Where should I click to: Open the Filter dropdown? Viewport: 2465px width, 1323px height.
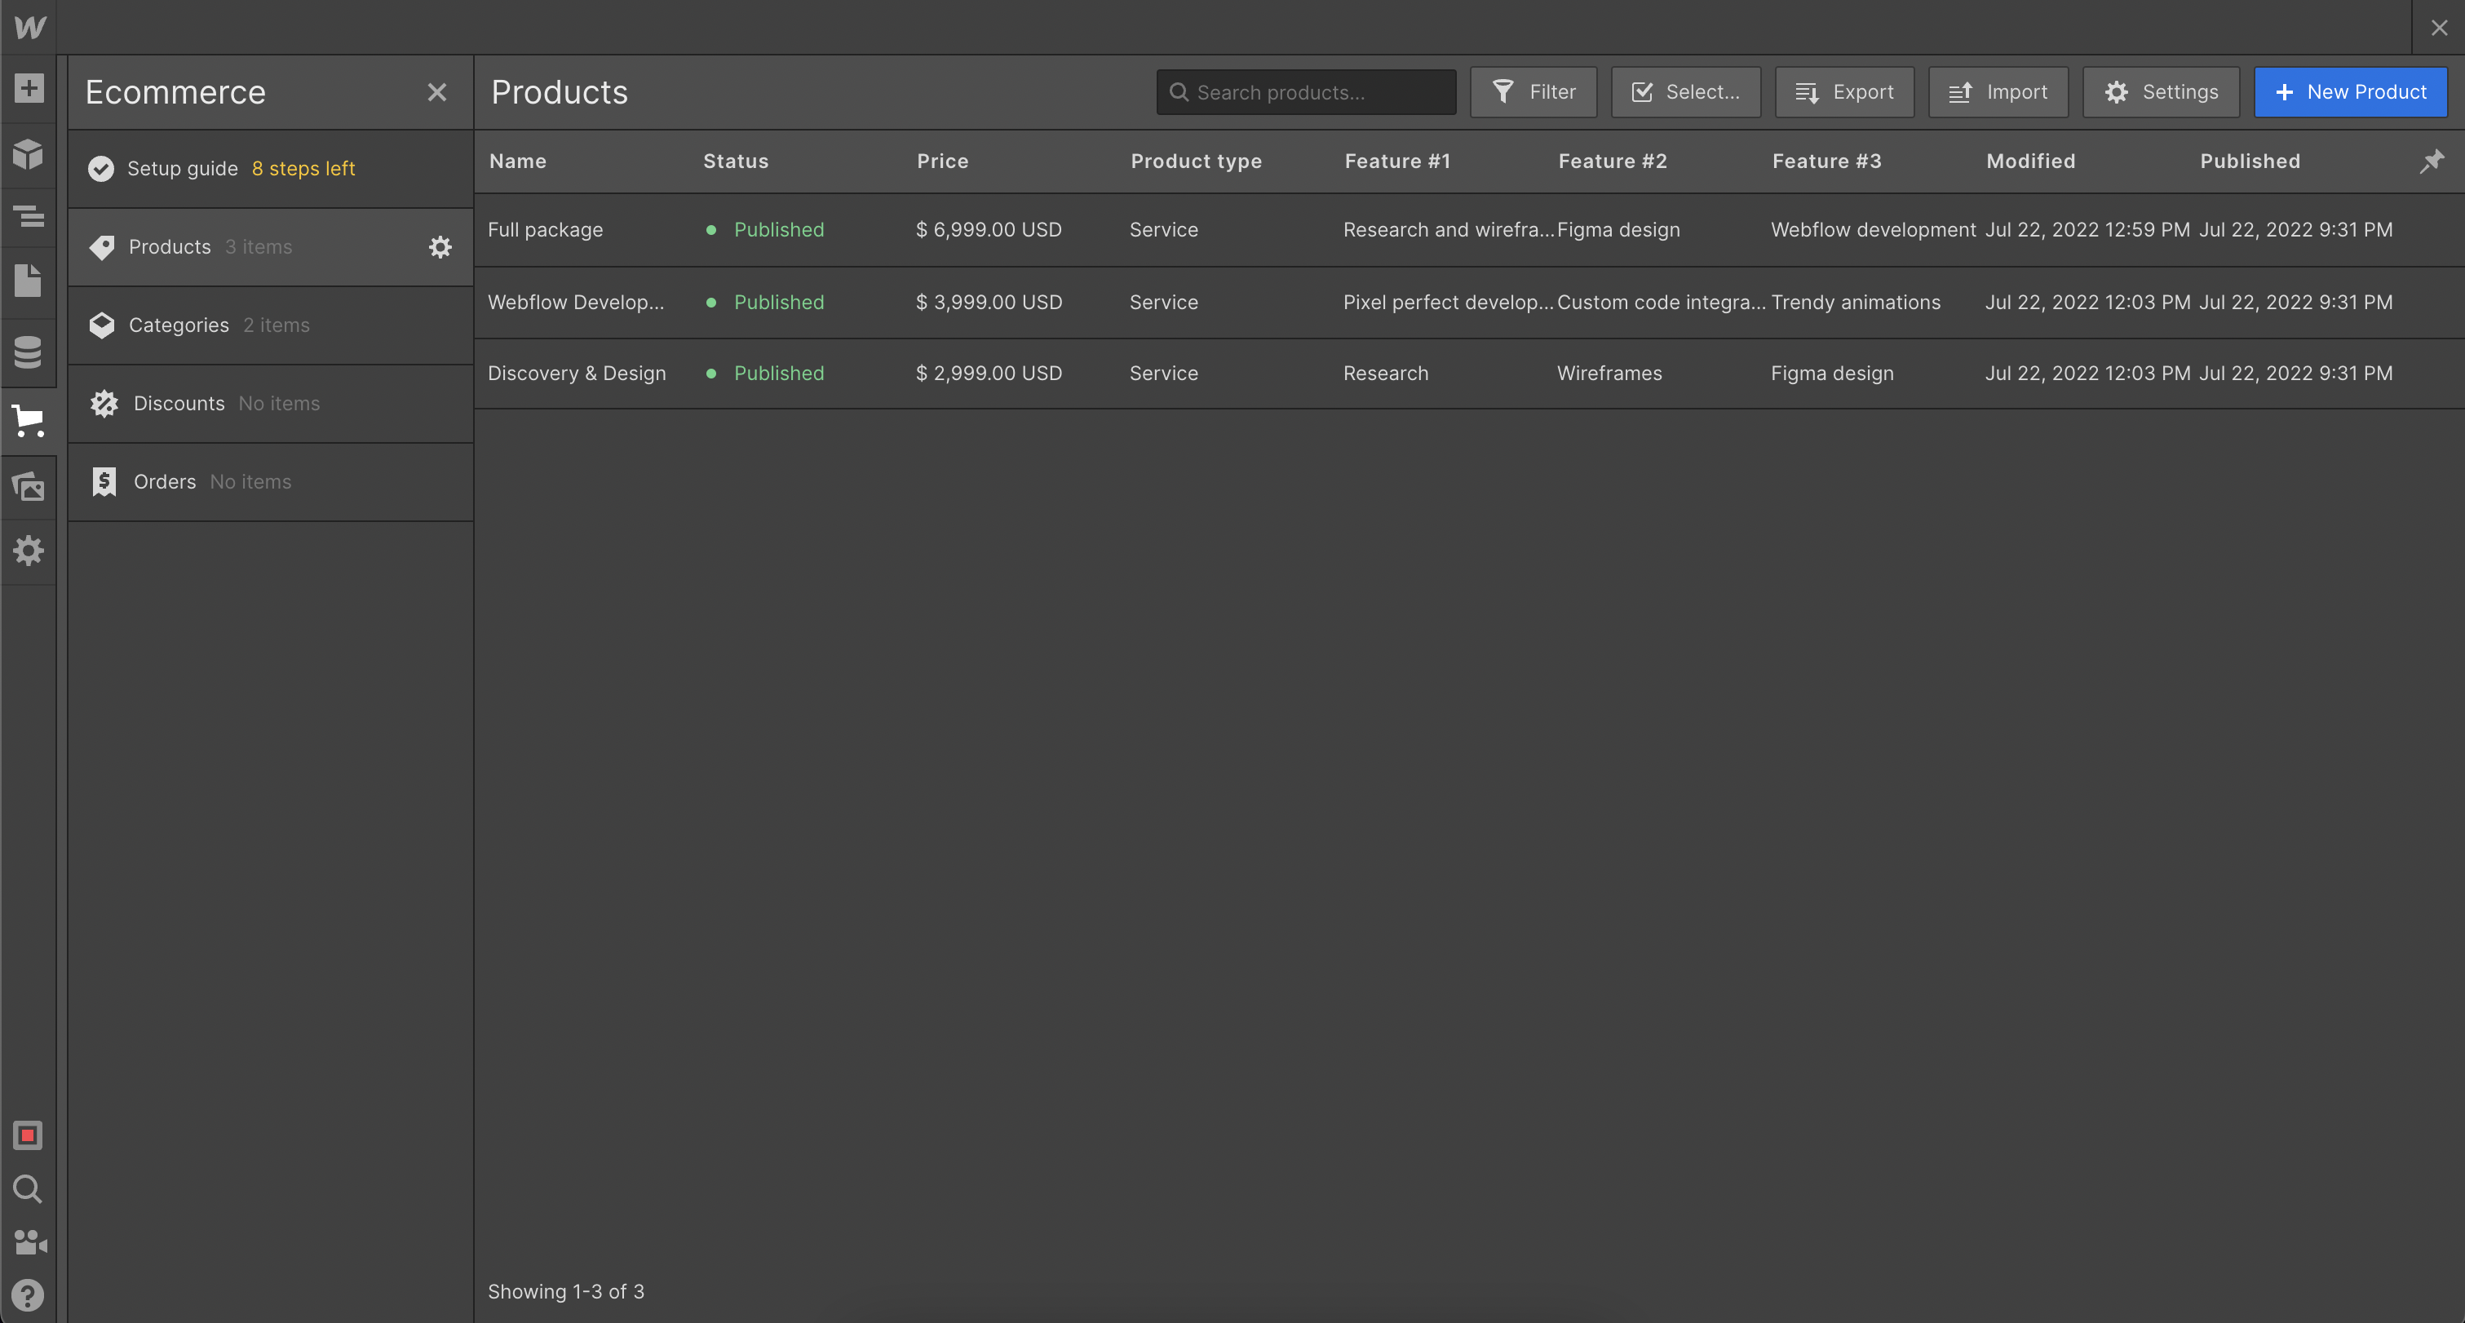[1533, 92]
